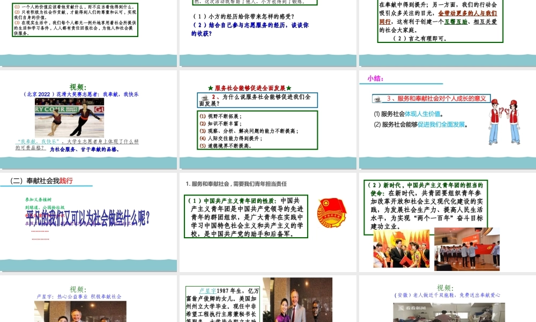Viewport: 536px width, 322px height.
Task: Click '平凡的我们又可以为社会做些什么呢?' text
Action: coord(88,218)
